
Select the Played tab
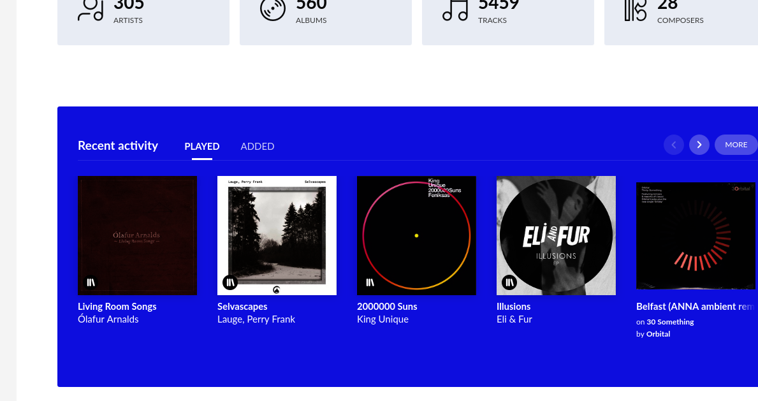tap(202, 146)
